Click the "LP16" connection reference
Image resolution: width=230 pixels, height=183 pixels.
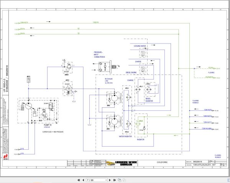(22, 154)
